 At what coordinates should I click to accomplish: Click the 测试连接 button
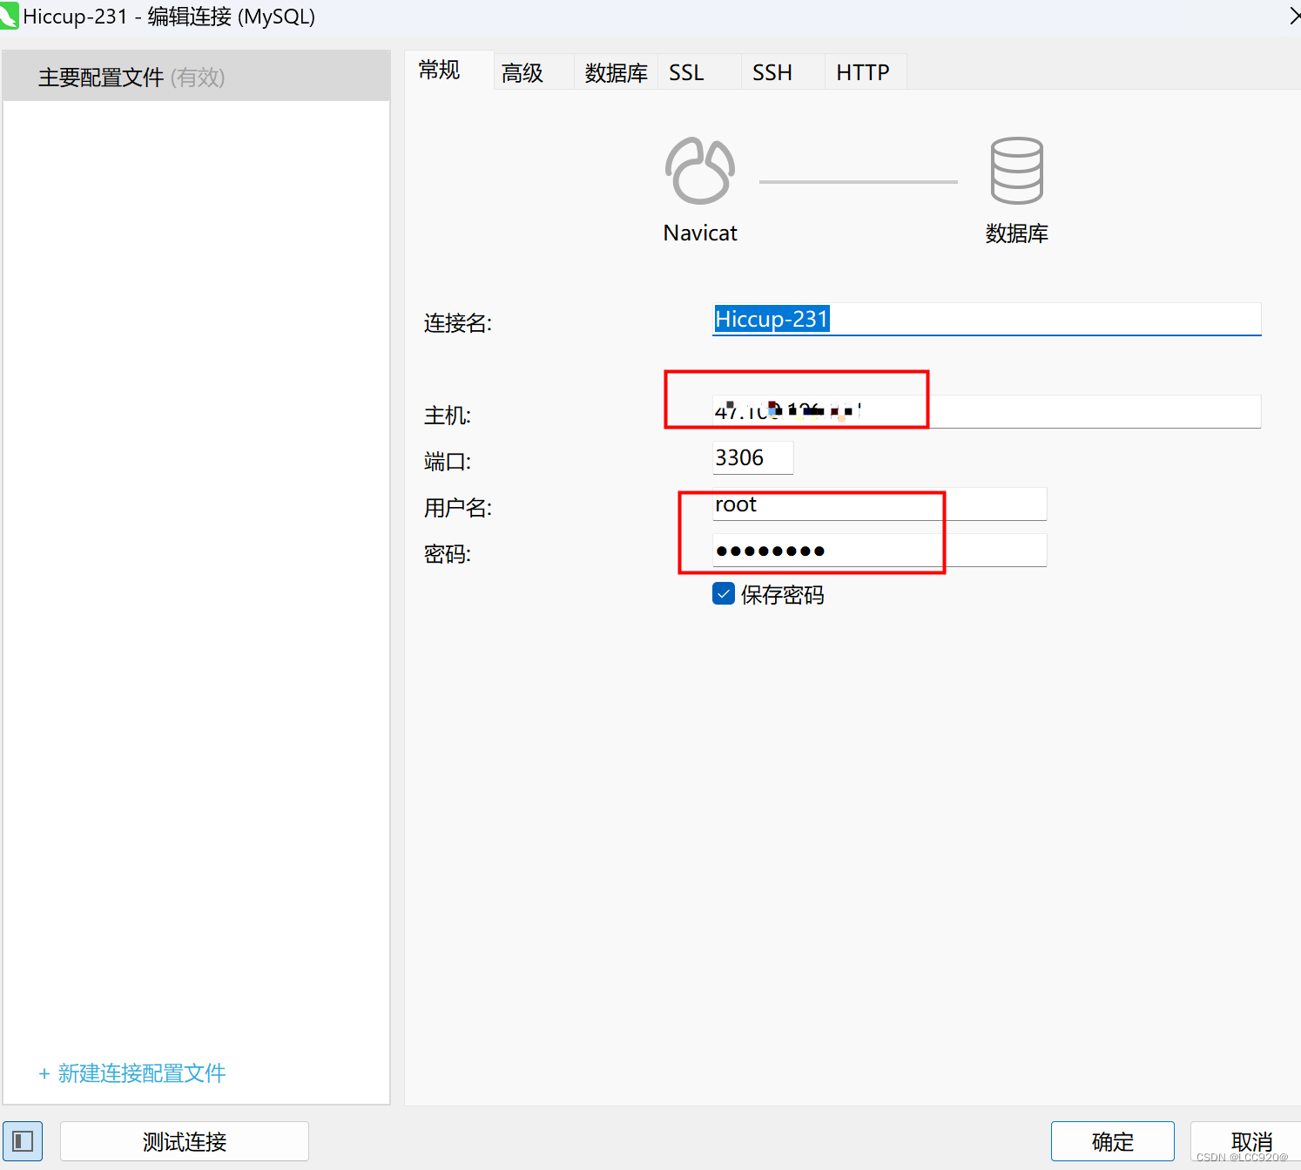coord(184,1141)
